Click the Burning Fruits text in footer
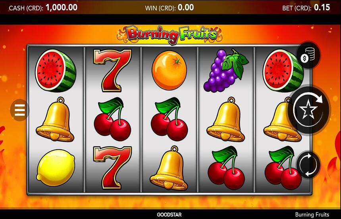341x219 pixels. coord(312,215)
